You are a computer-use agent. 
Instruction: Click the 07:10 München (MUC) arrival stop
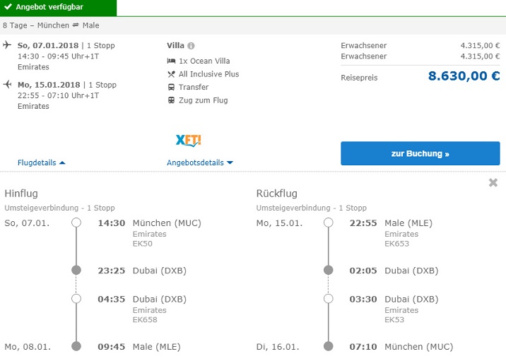(401, 347)
